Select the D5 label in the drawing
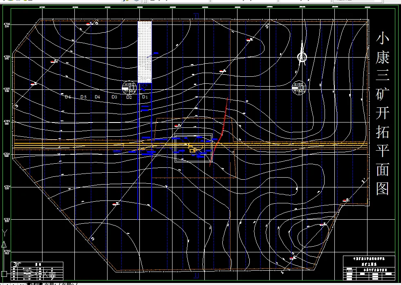This screenshot has height=285, width=401. coord(83,97)
